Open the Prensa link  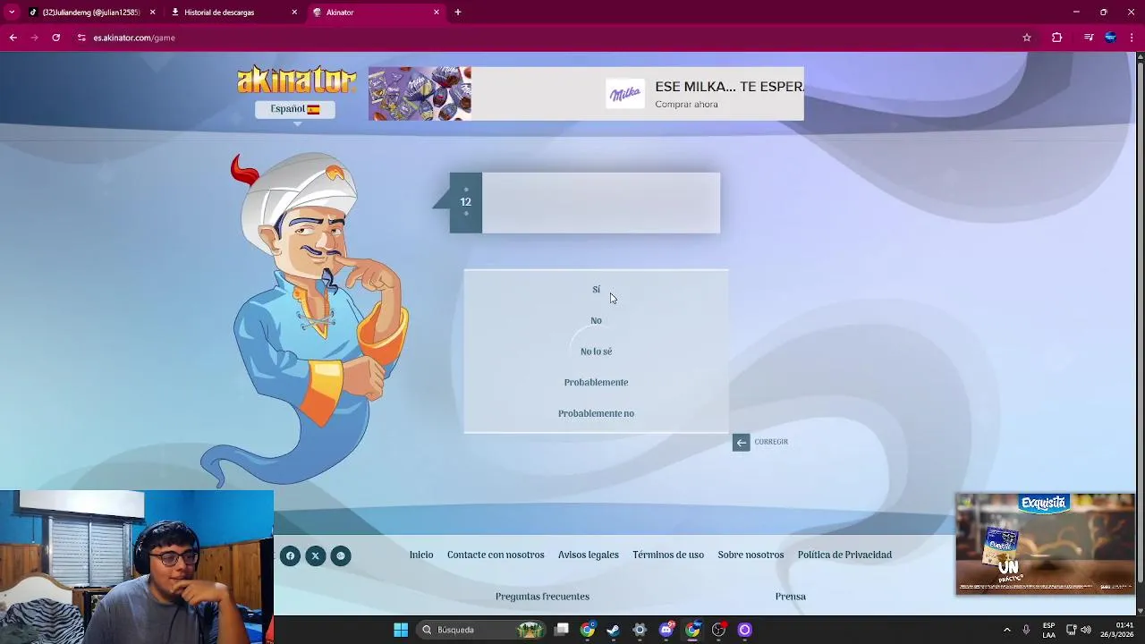click(x=791, y=597)
